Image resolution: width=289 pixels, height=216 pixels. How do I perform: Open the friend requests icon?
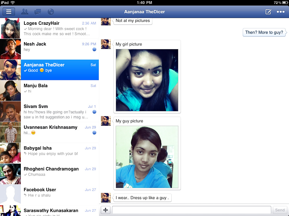coord(25,12)
